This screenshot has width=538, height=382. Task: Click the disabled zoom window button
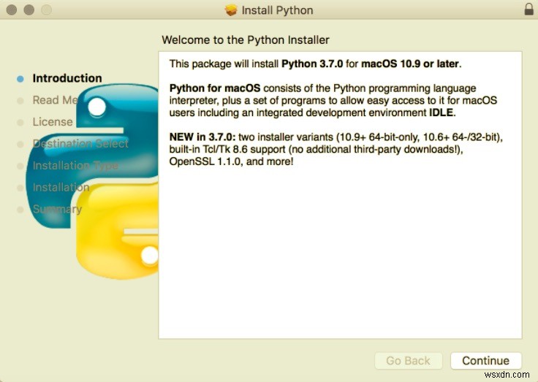pos(46,9)
